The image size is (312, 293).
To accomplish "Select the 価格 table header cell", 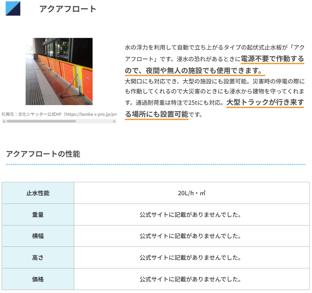I will click(38, 279).
